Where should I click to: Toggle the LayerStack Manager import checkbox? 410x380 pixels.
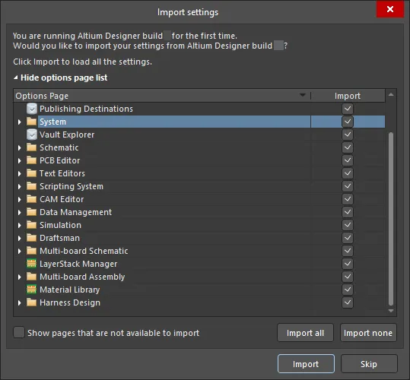pos(348,264)
